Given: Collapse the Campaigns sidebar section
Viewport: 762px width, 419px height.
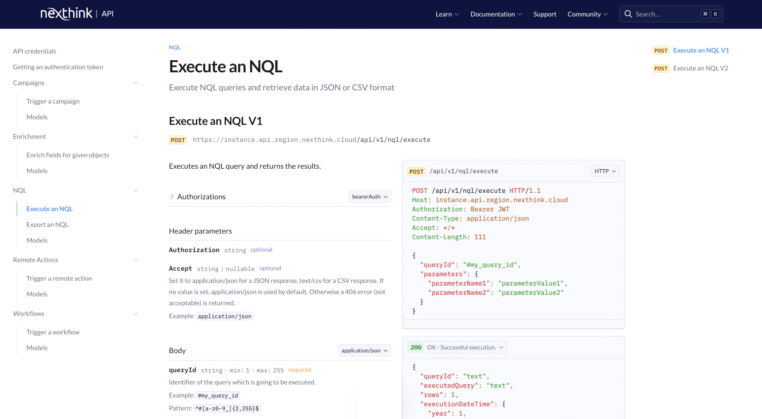Looking at the screenshot, I should point(136,83).
